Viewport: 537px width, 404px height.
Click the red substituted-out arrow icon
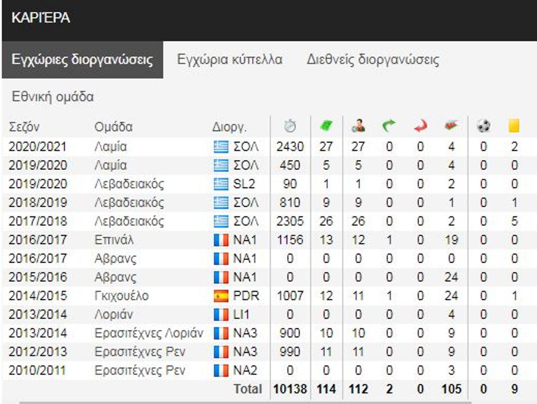coord(420,126)
